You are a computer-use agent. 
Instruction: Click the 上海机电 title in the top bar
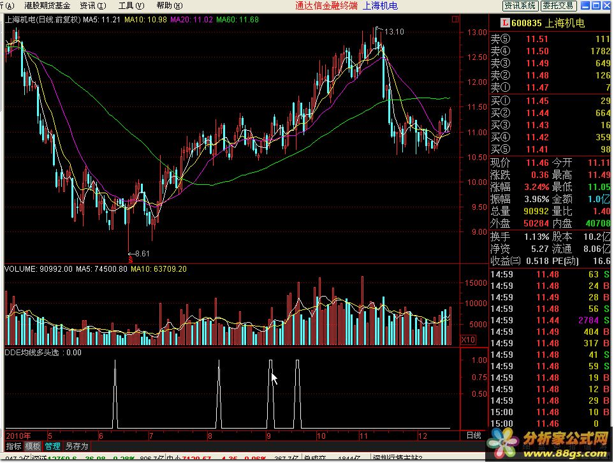pyautogui.click(x=380, y=6)
